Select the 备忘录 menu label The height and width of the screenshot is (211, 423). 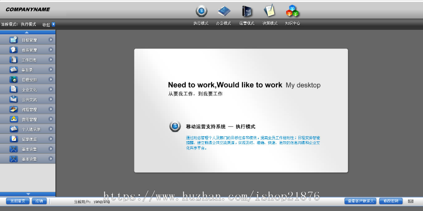[27, 70]
